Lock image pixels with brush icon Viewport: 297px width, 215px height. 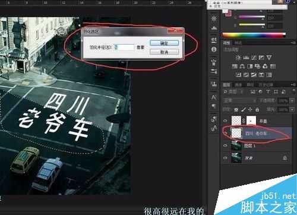244,109
